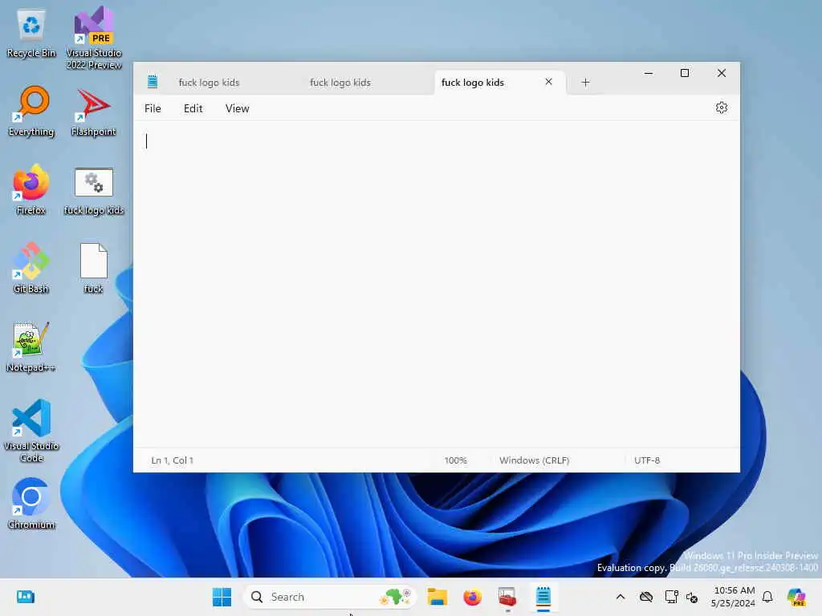Screen dimensions: 822x616
Task: Select the batch file icon with gears
Action: [94, 191]
